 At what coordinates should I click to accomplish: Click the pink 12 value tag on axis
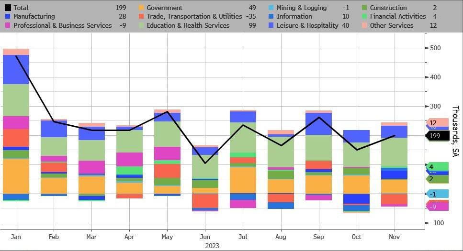[437, 123]
